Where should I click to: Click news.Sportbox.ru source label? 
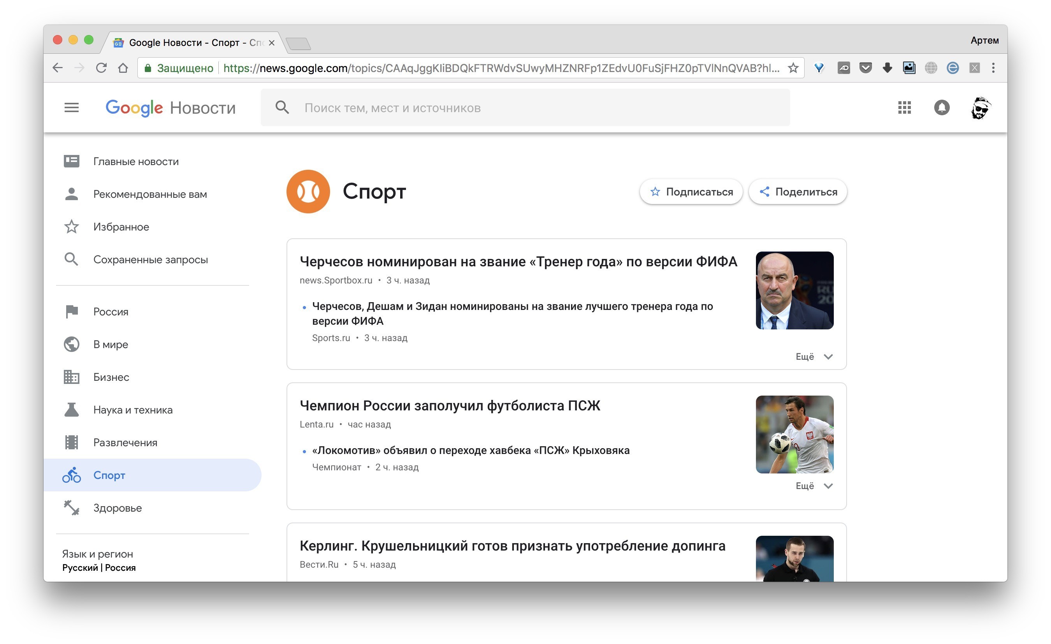point(336,280)
